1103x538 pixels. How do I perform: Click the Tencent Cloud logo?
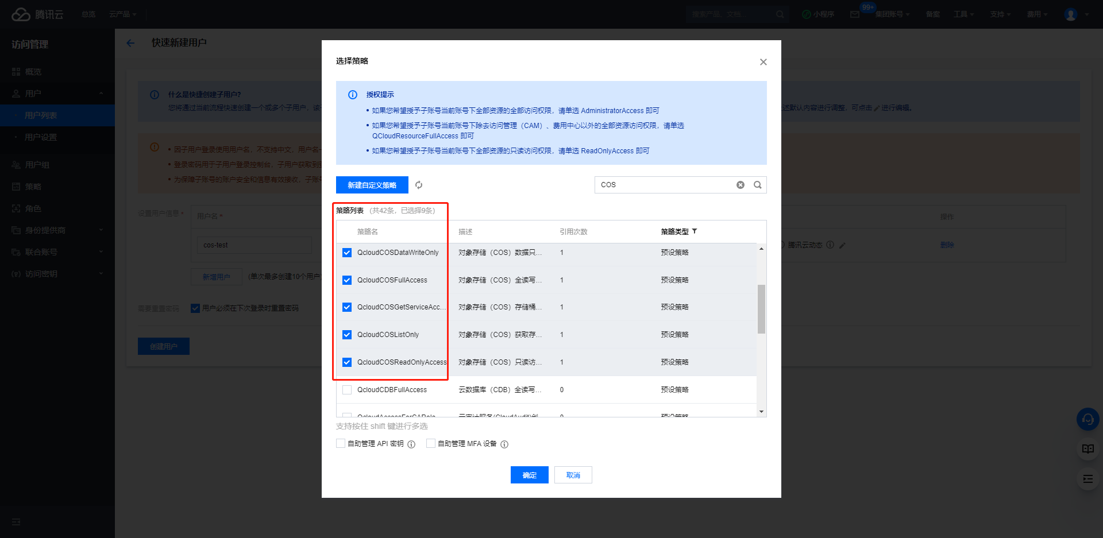(37, 14)
